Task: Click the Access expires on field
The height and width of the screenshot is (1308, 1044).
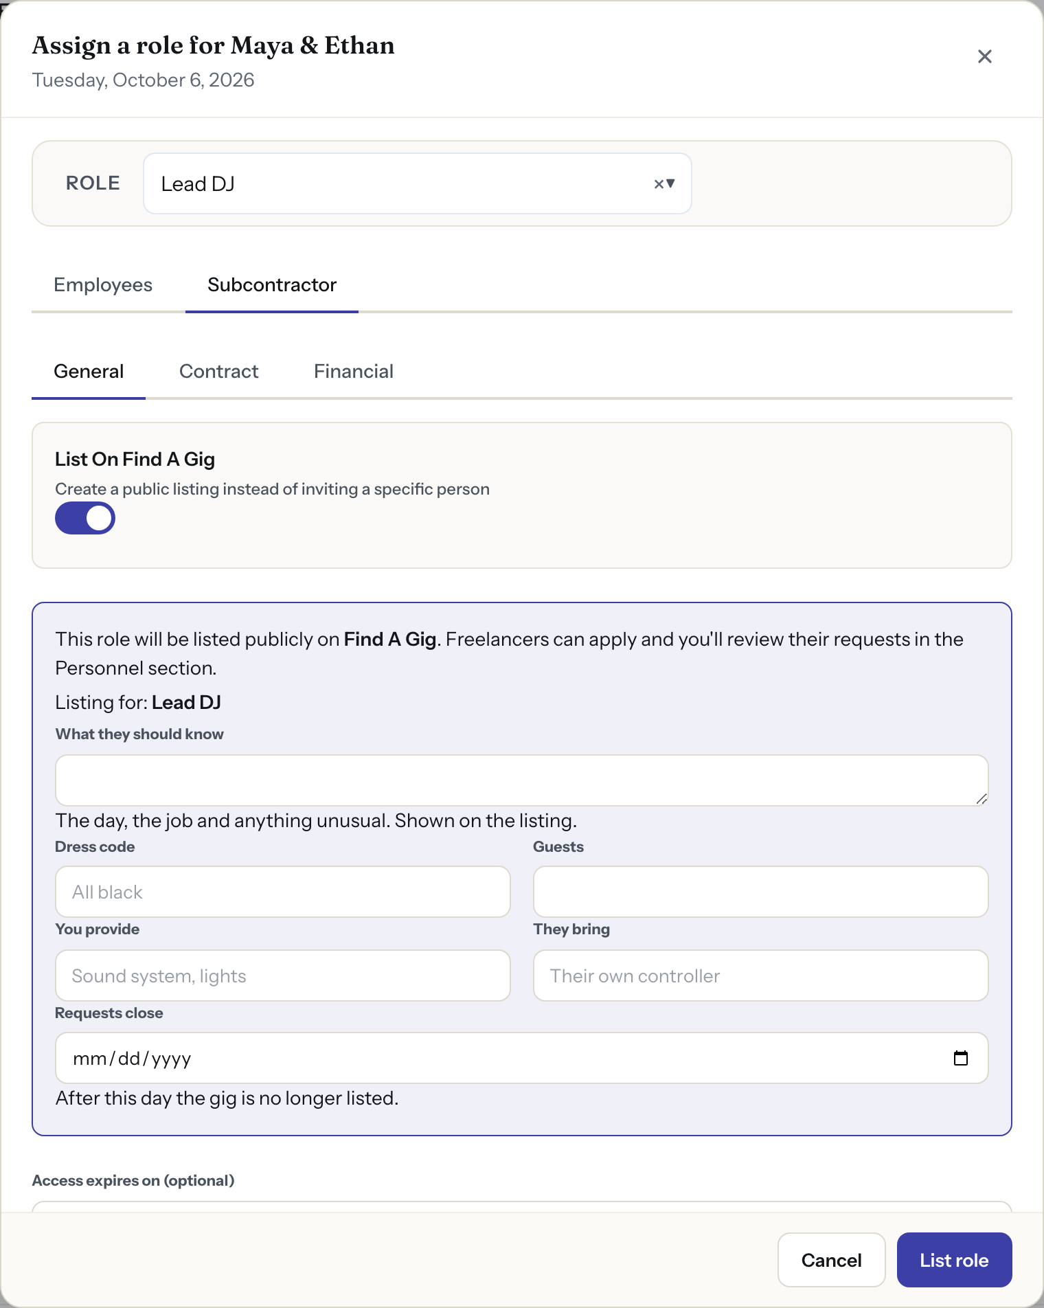Action: (521, 1207)
